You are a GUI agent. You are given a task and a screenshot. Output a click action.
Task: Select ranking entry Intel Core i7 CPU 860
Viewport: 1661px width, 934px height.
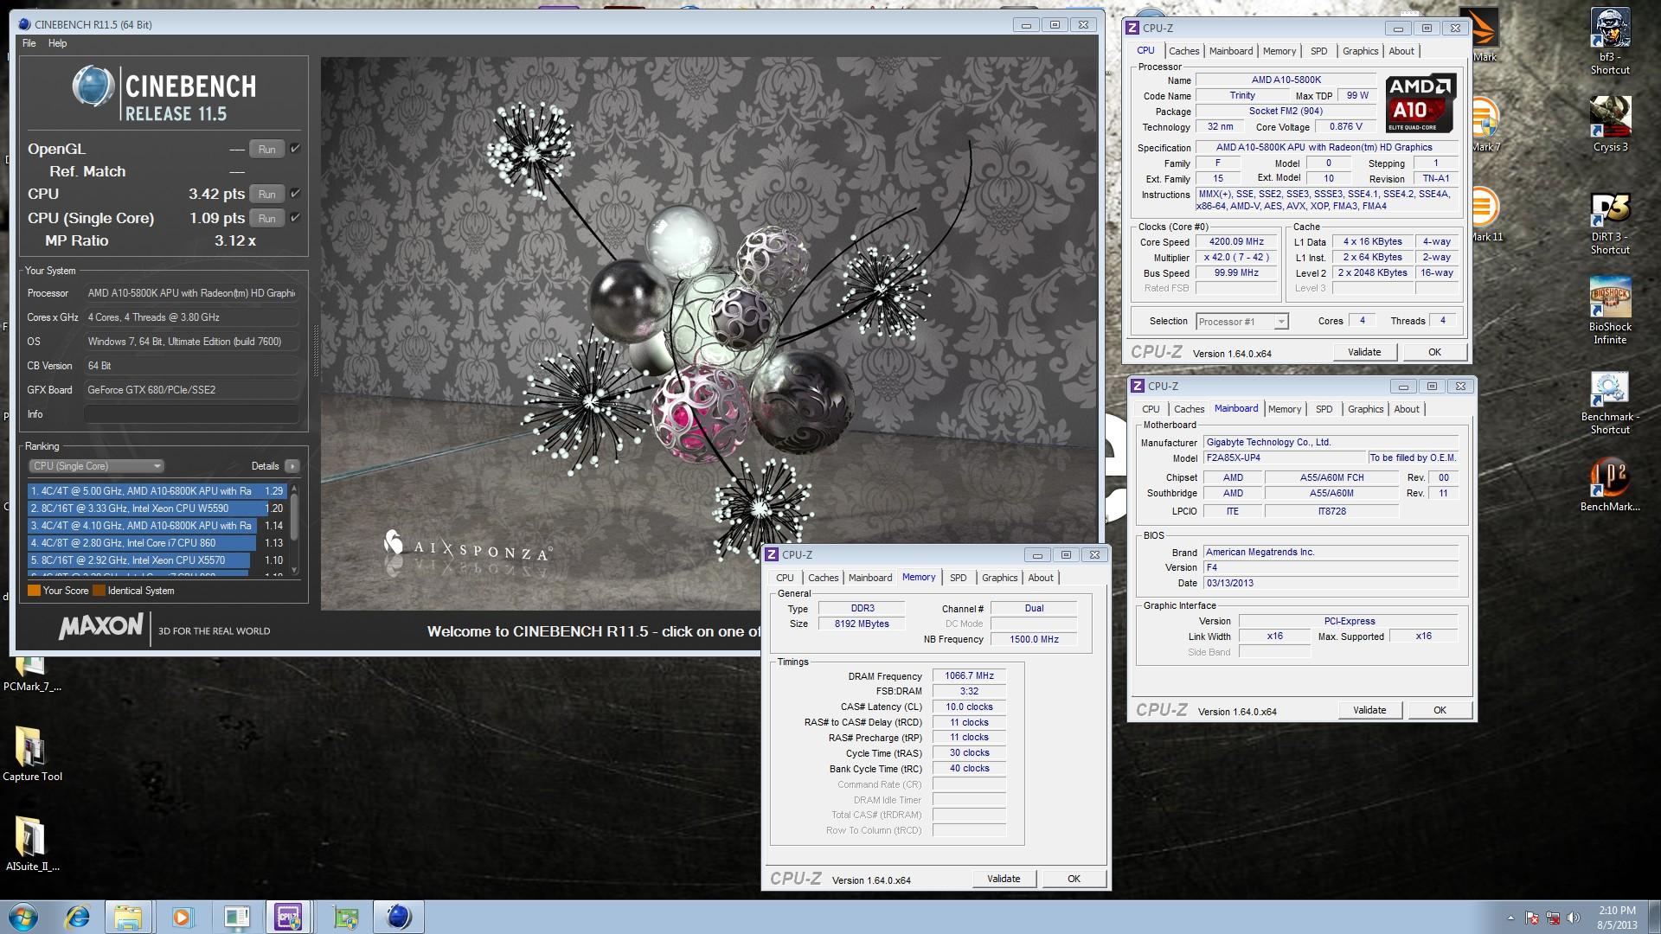coord(156,543)
